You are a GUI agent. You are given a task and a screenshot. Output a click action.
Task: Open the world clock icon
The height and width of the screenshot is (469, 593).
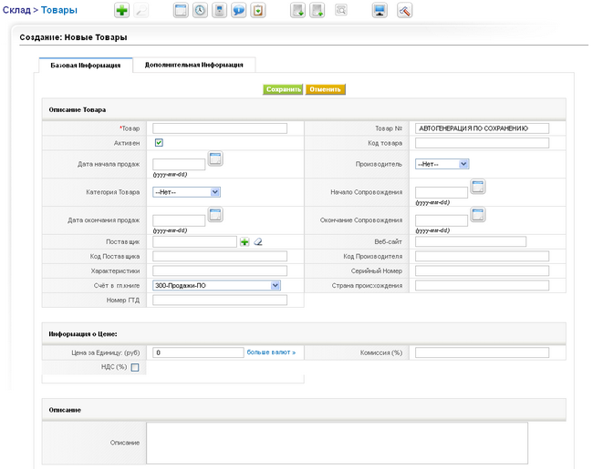(x=200, y=10)
